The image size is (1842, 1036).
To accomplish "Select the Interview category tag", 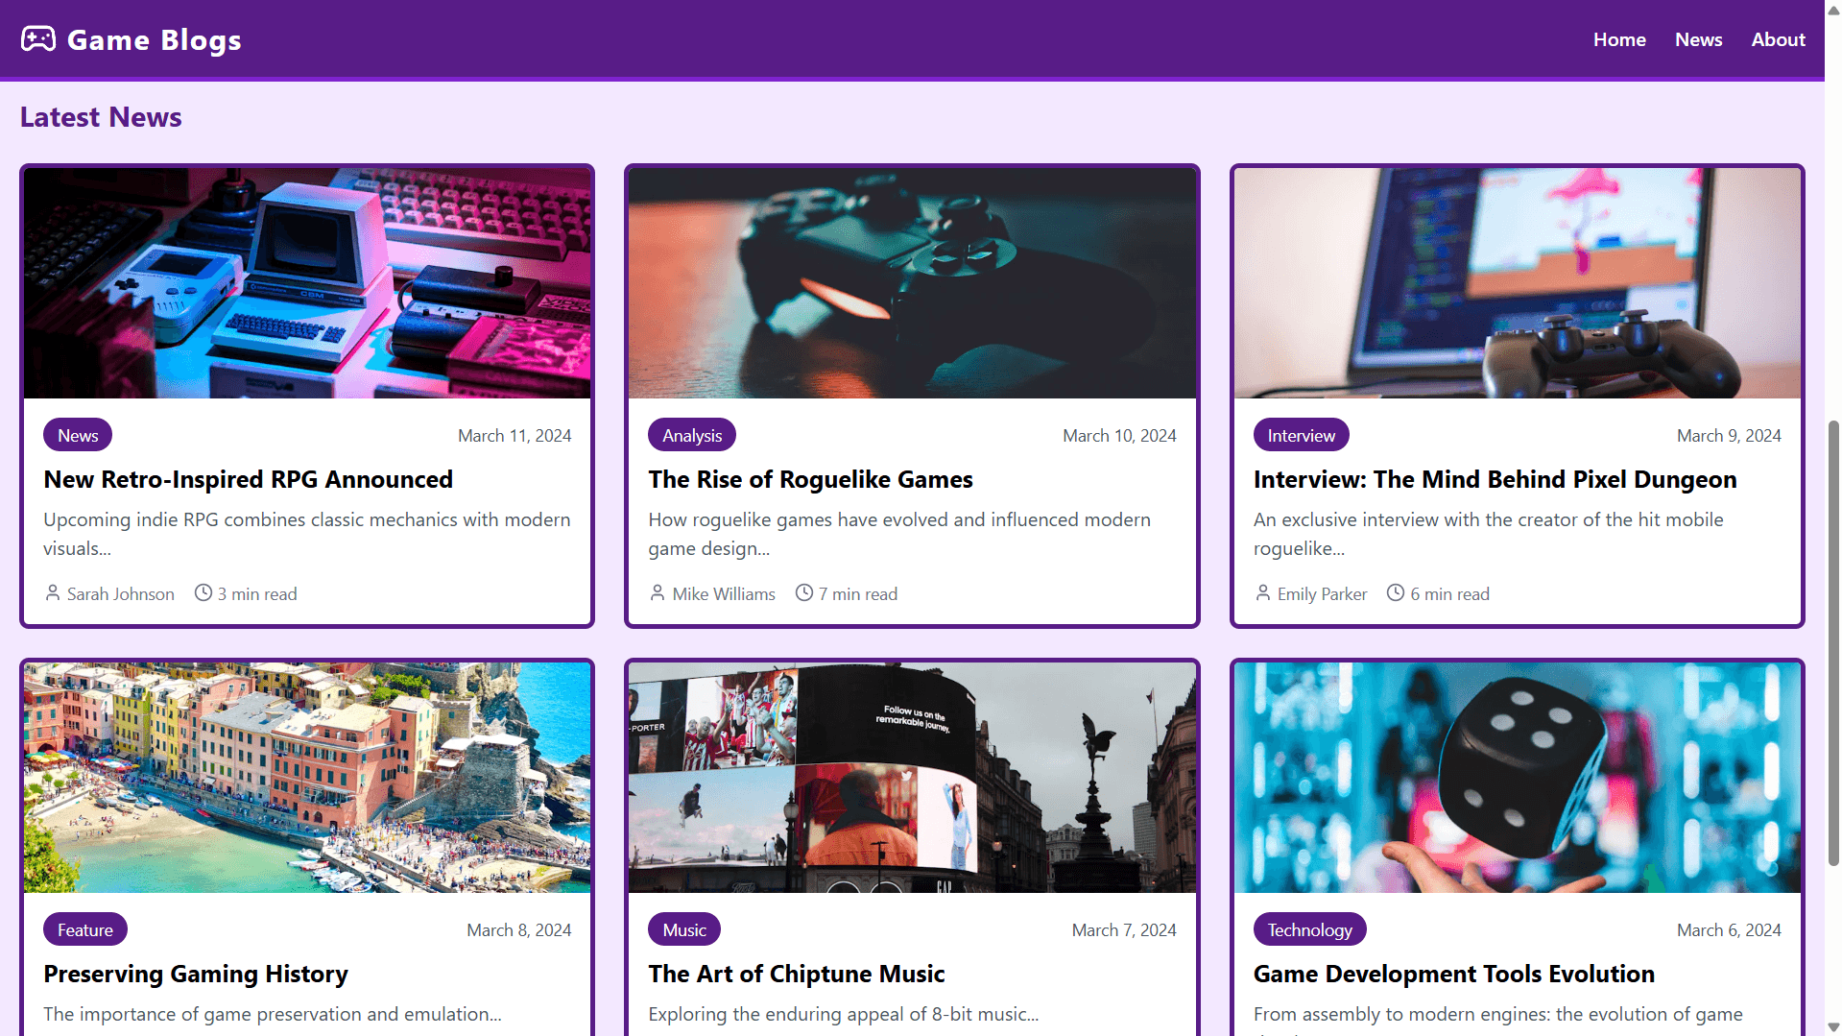I will pyautogui.click(x=1301, y=435).
